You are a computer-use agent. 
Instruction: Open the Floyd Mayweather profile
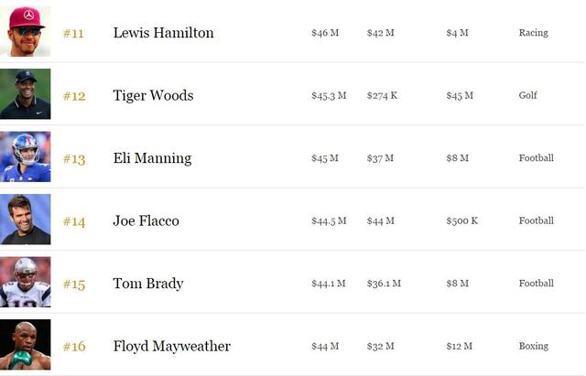[171, 346]
